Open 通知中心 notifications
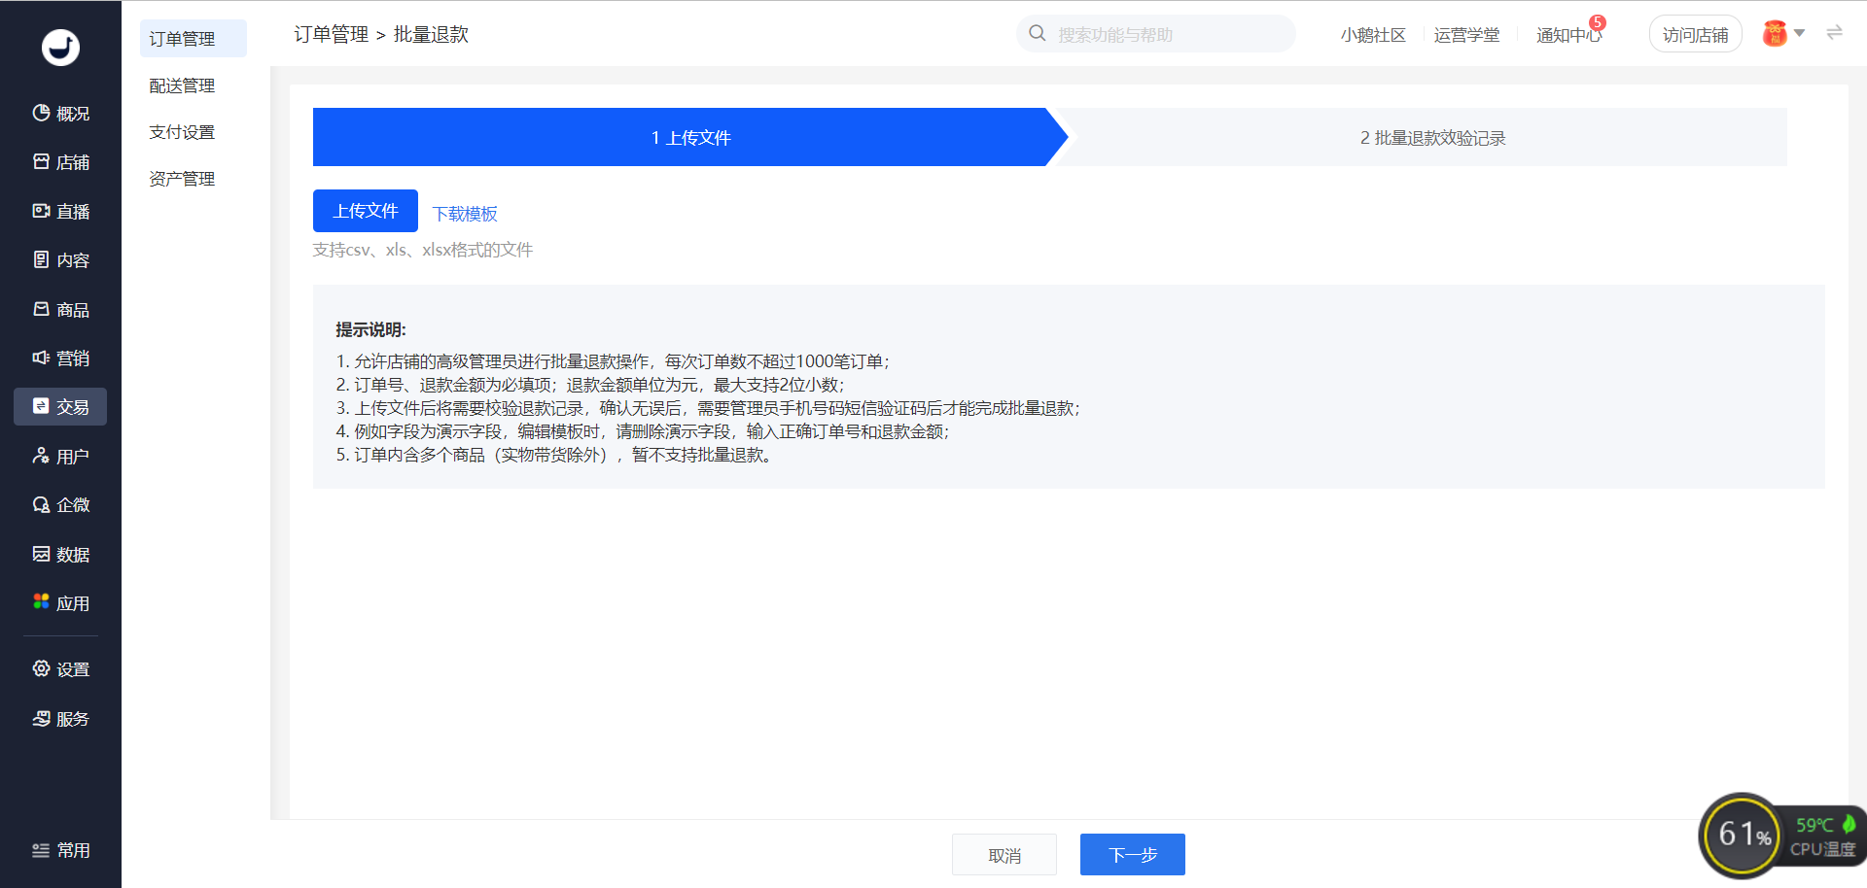This screenshot has width=1867, height=888. (x=1568, y=35)
